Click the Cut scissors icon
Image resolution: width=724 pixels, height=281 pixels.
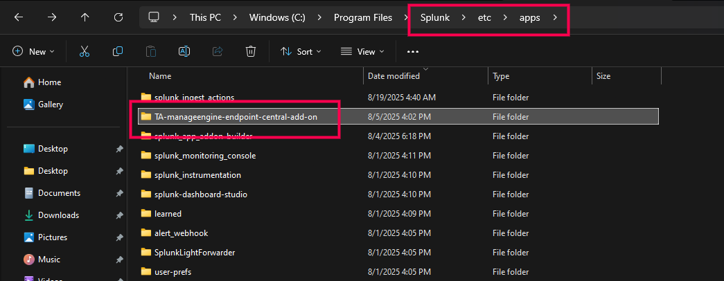pyautogui.click(x=85, y=51)
